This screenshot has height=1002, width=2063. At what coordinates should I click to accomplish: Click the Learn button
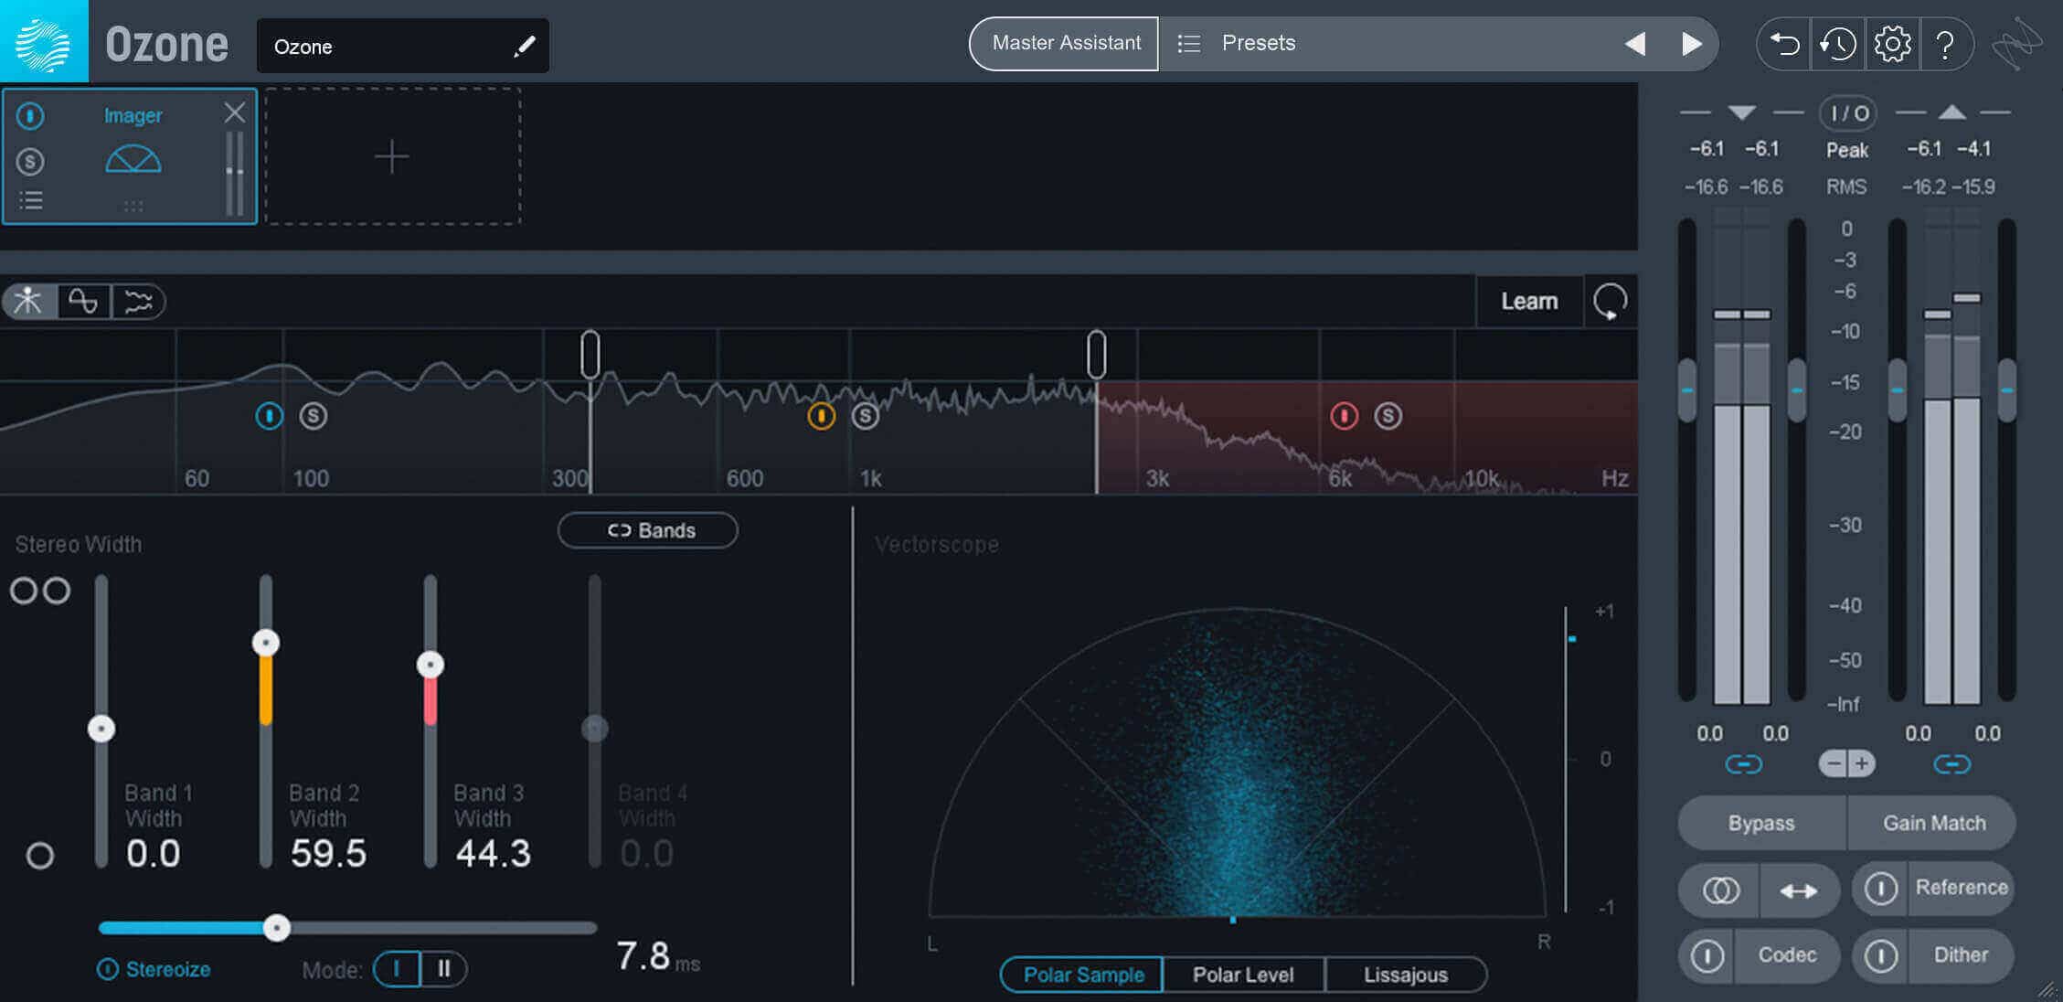pos(1529,301)
